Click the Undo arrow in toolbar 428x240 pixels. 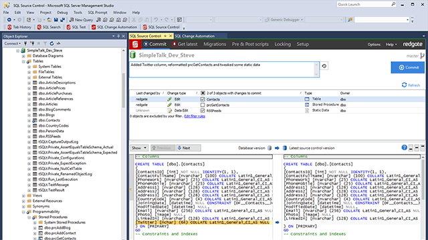[156, 20]
